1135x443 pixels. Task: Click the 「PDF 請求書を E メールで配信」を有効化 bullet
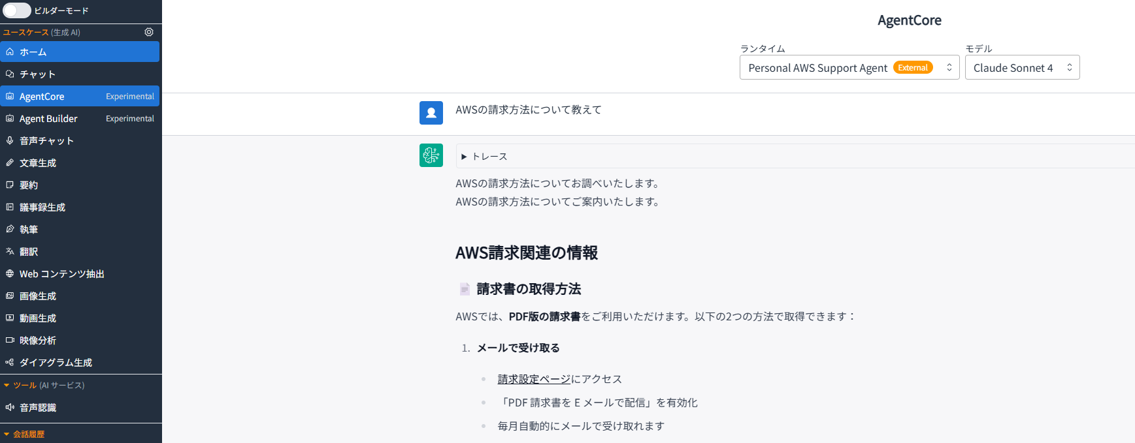598,403
